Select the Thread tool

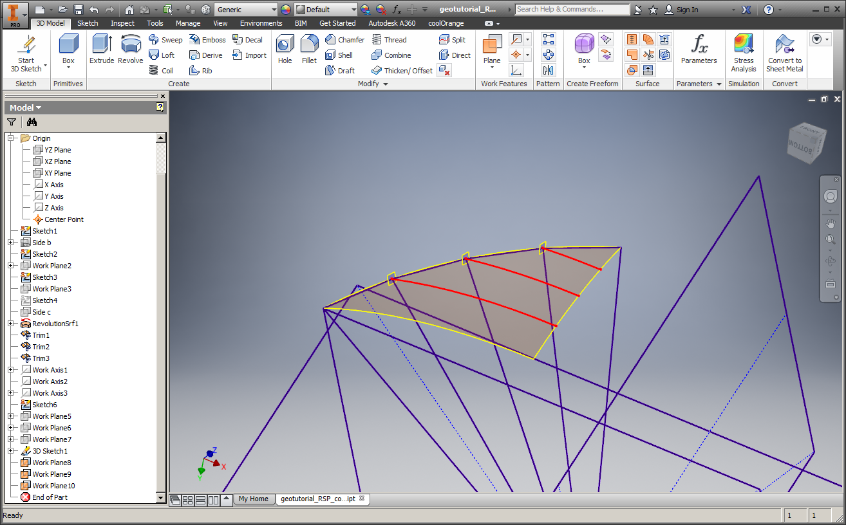coord(389,40)
